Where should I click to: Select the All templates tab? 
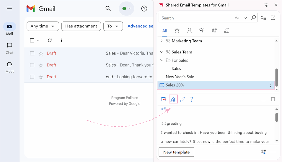click(x=165, y=31)
